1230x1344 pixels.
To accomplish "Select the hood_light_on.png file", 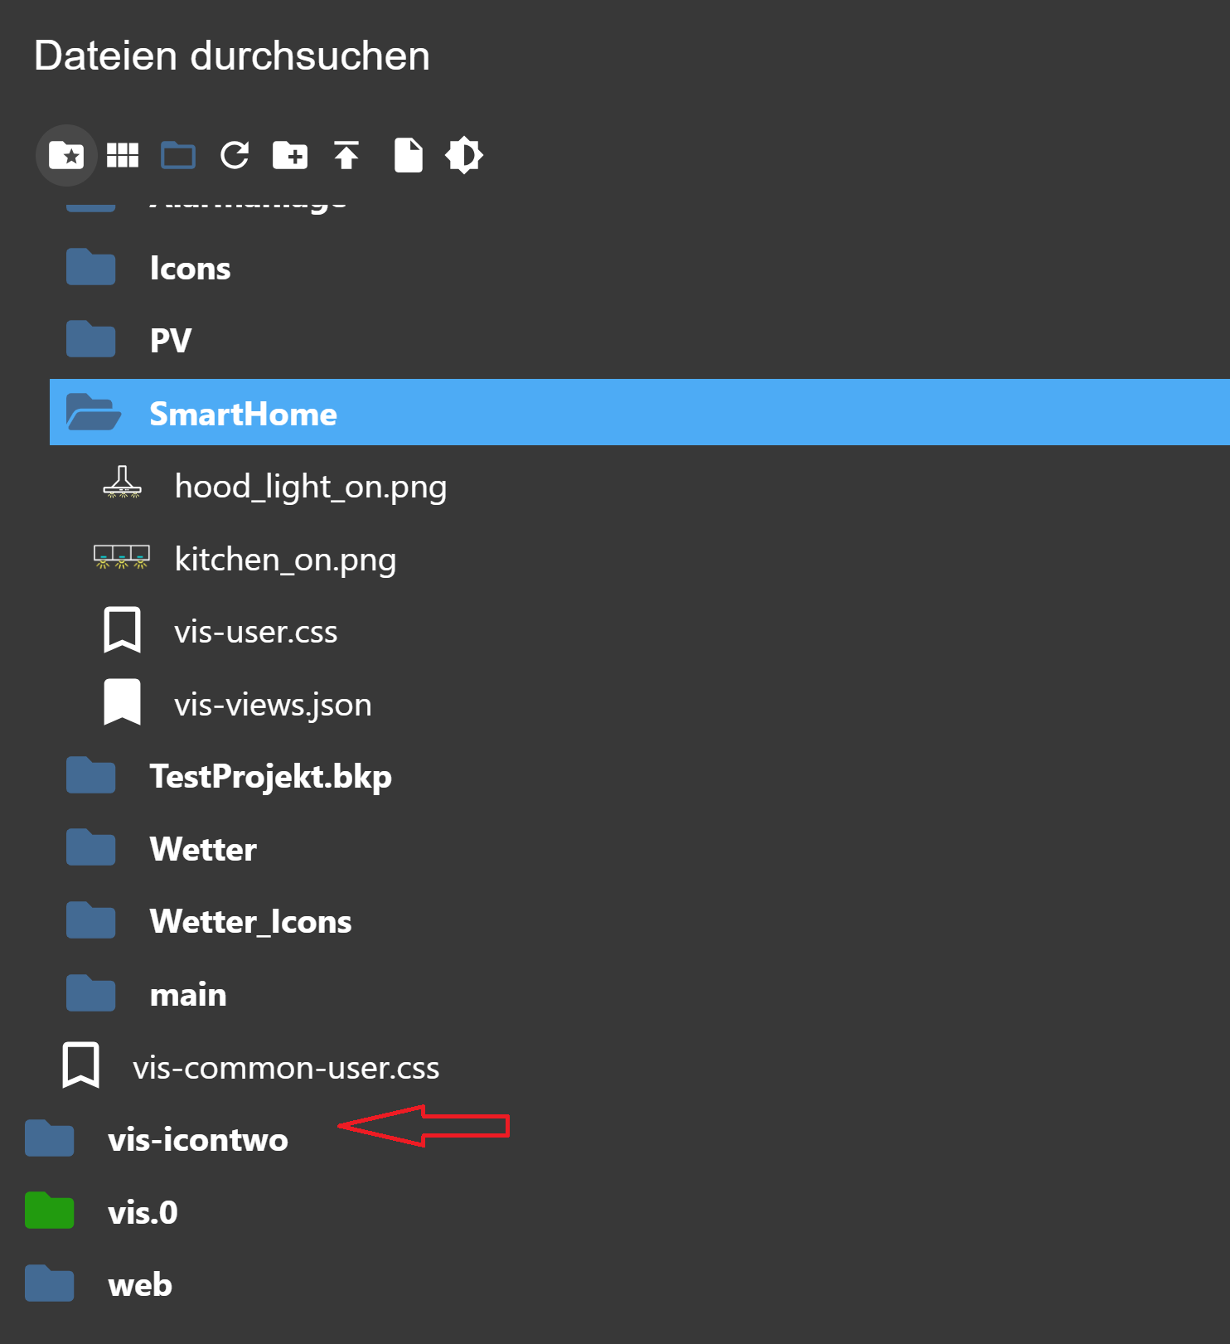I will click(310, 487).
